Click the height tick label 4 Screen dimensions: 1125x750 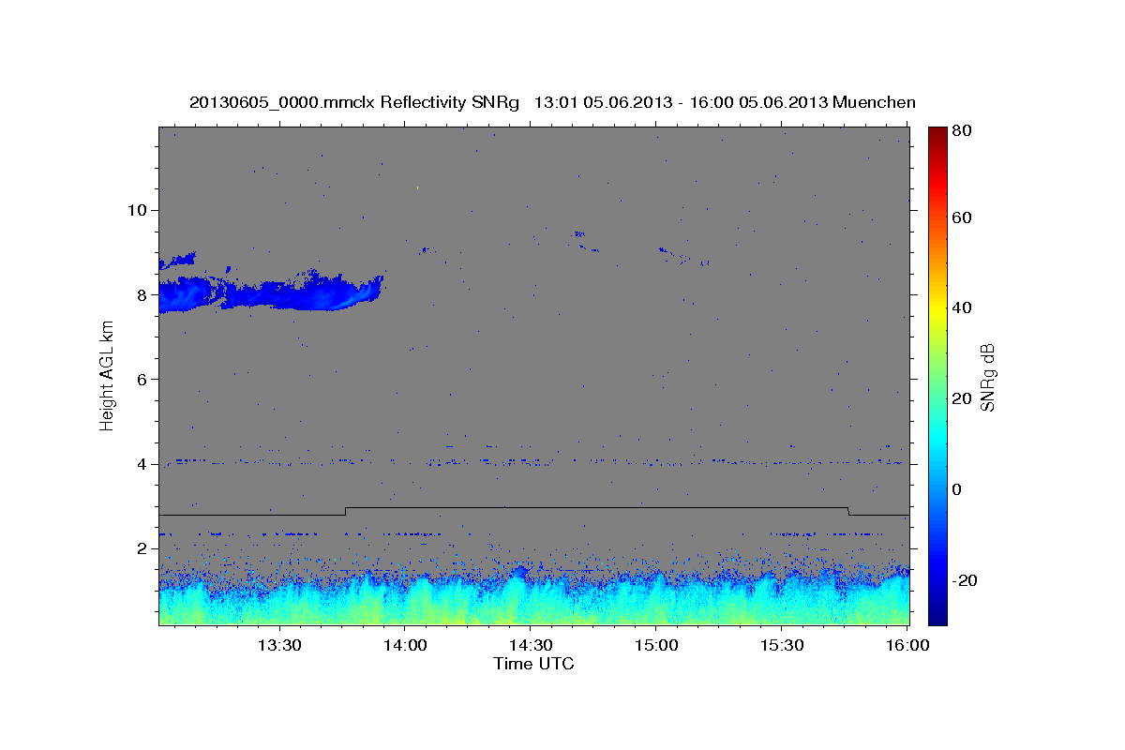click(142, 464)
